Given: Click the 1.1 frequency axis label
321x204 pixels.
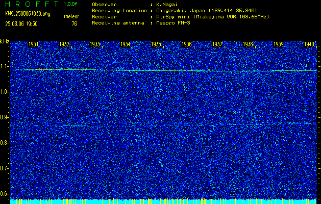Looking at the screenshot, I should pos(4,66).
